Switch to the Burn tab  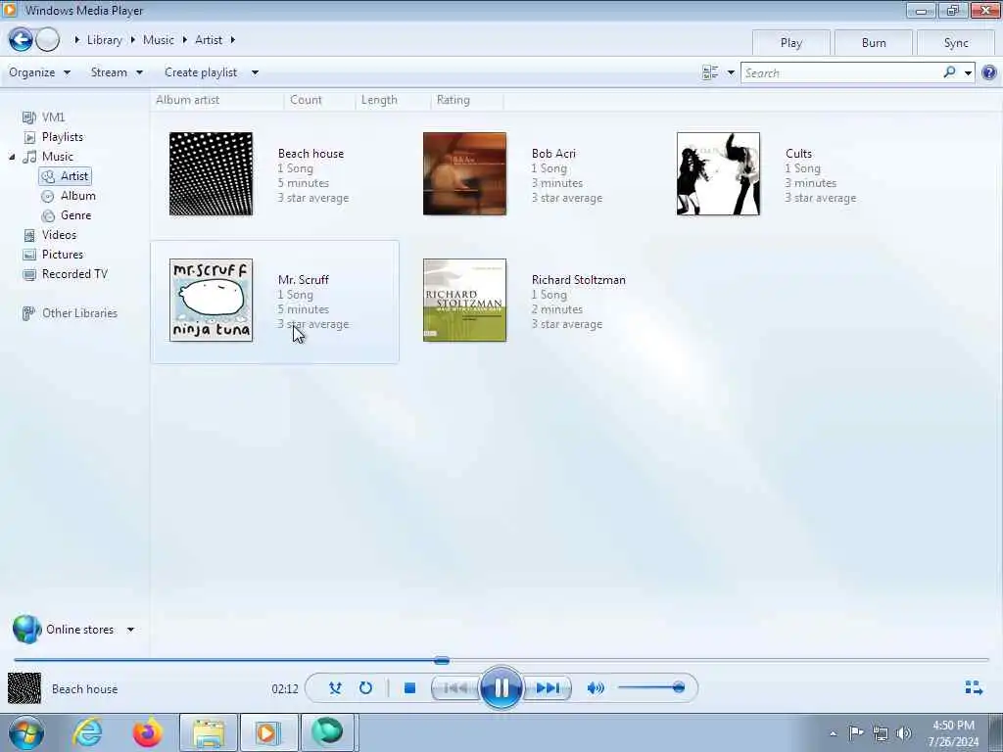(873, 43)
